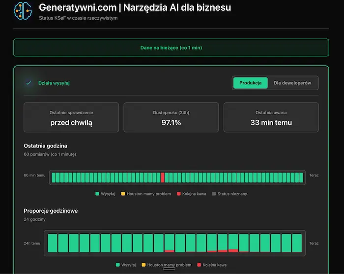
Task: Click 'Teraz' label of the 24h chart
Action: (314, 243)
